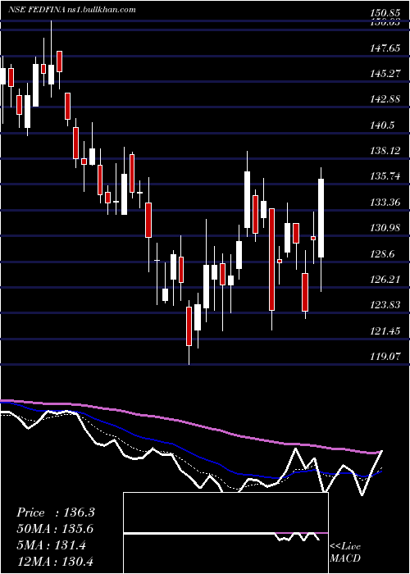410x574 pixels.
Task: Click the 128.6 price axis label
Action: point(383,253)
